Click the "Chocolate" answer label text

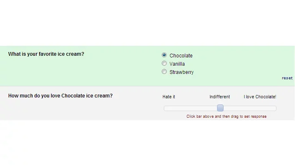(181, 56)
